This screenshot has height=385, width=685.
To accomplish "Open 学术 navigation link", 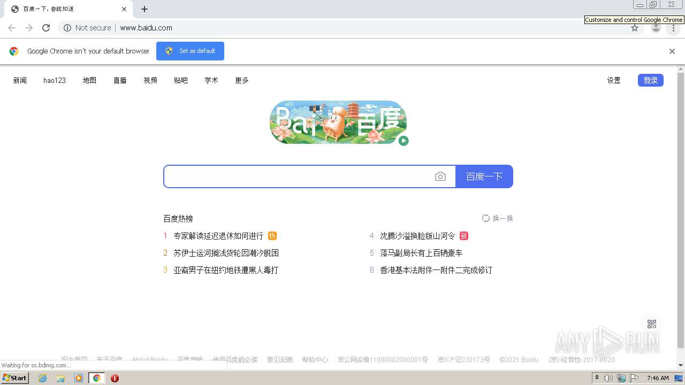I will [x=211, y=80].
